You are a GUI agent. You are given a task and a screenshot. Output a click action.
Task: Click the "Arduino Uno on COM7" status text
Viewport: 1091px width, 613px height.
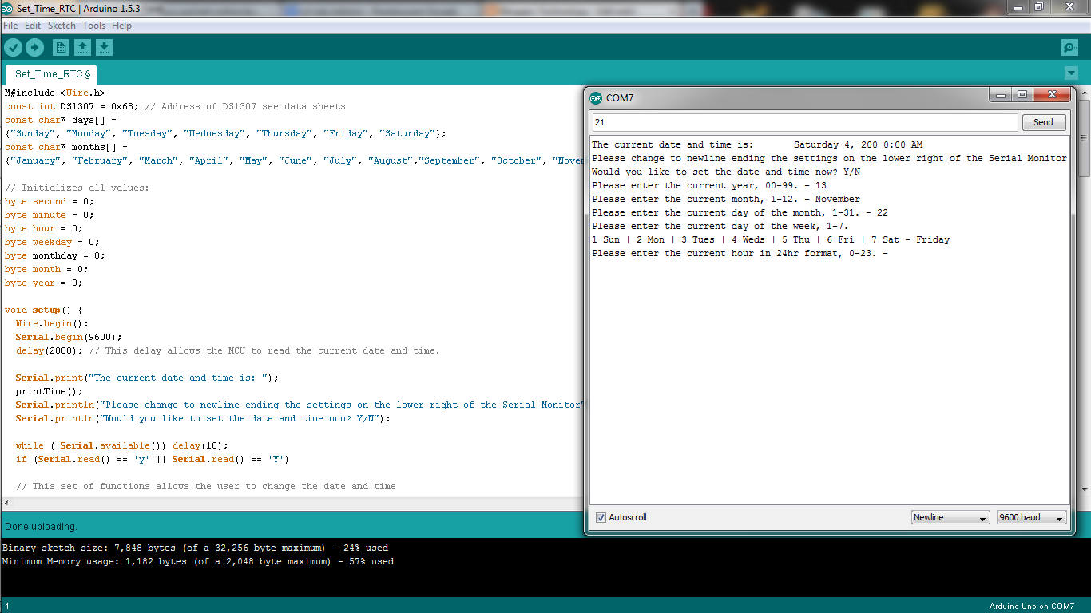tap(1032, 607)
